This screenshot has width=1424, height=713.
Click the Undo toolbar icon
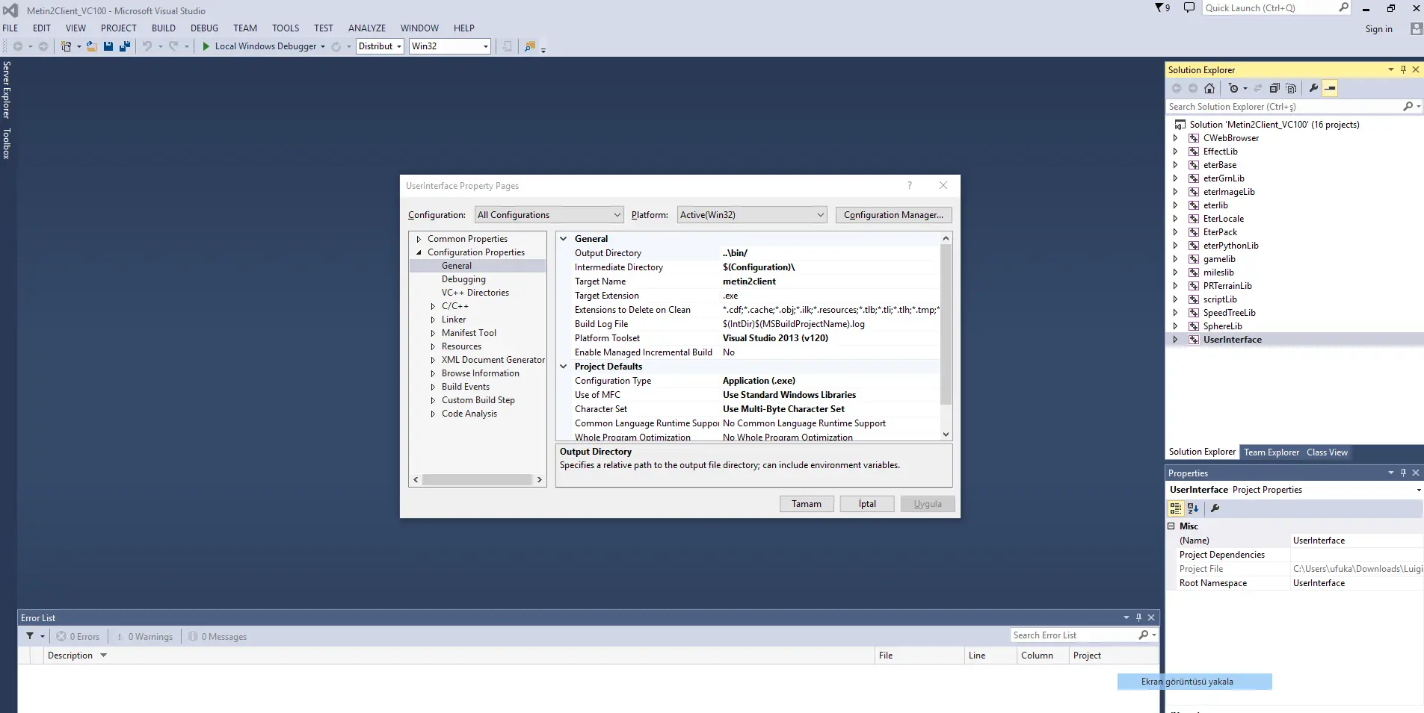click(147, 46)
